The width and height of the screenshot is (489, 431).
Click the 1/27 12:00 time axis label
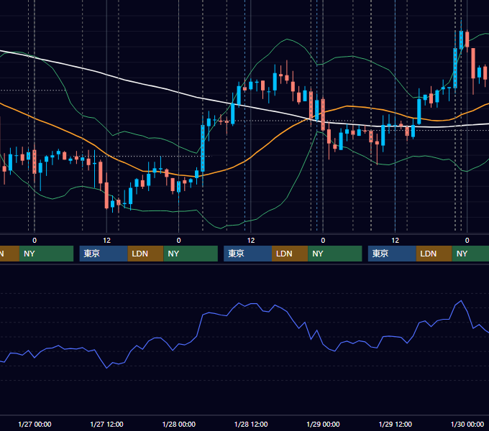click(106, 424)
